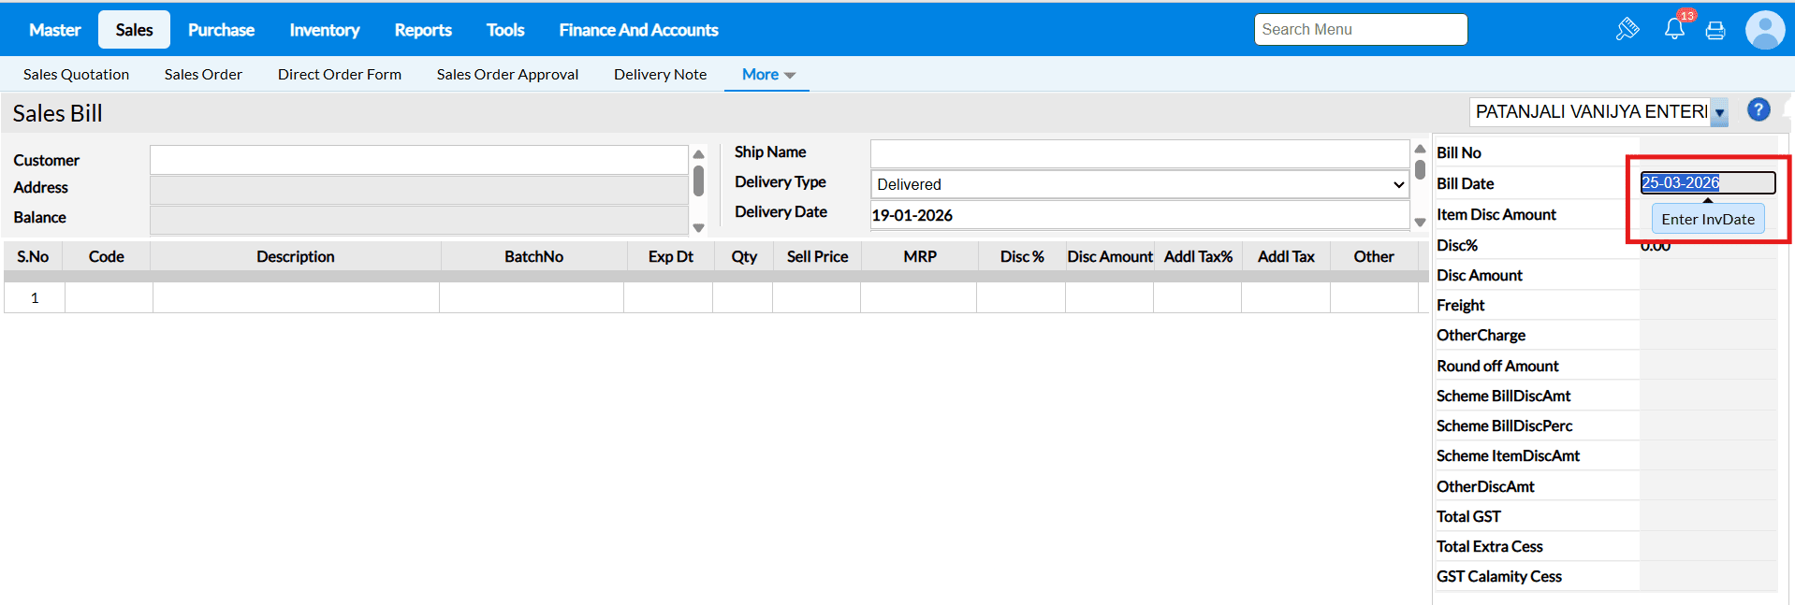Open the user profile avatar
Image resolution: width=1795 pixels, height=605 pixels.
(x=1765, y=30)
